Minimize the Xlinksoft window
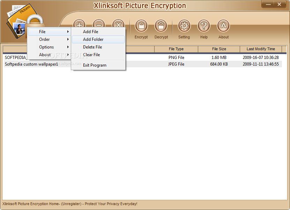This screenshot has height=210, width=290. point(268,4)
